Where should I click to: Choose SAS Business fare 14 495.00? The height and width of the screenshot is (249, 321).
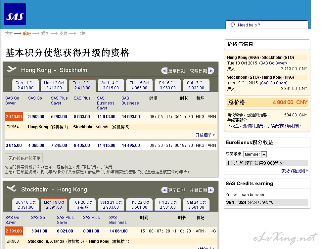point(131,145)
